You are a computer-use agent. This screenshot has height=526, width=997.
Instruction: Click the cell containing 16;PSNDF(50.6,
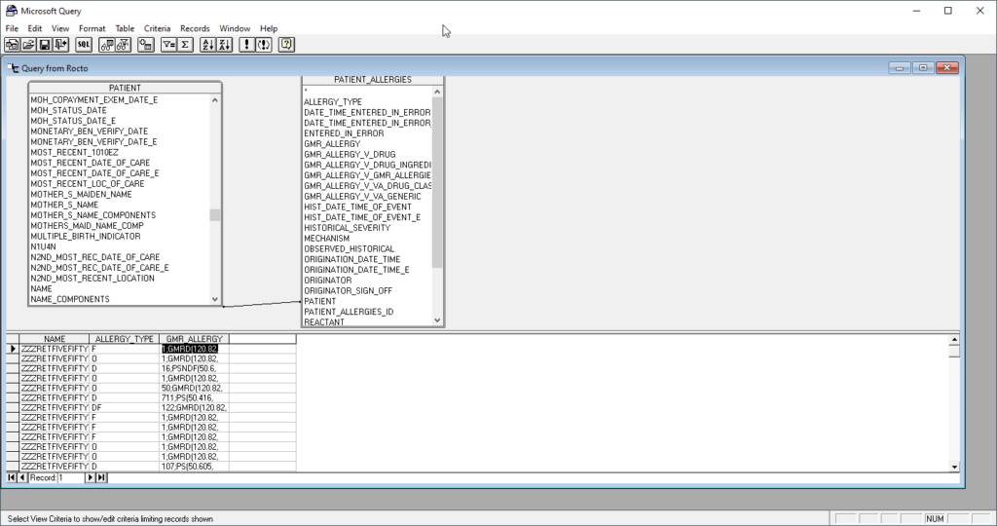pyautogui.click(x=194, y=368)
